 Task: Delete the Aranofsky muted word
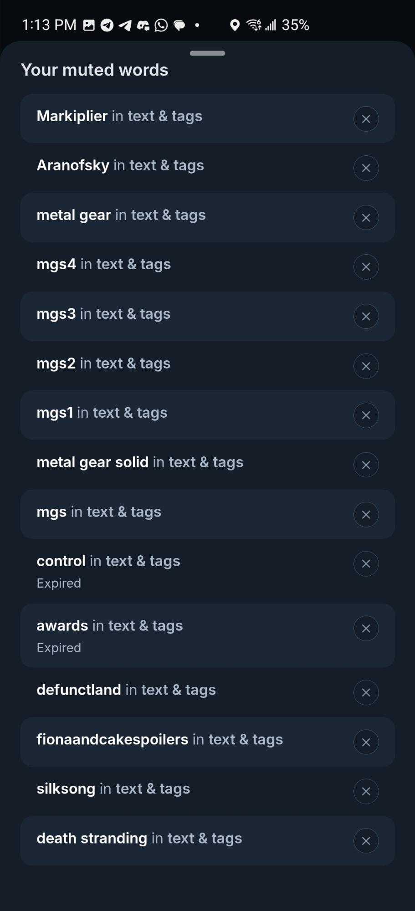tap(366, 168)
